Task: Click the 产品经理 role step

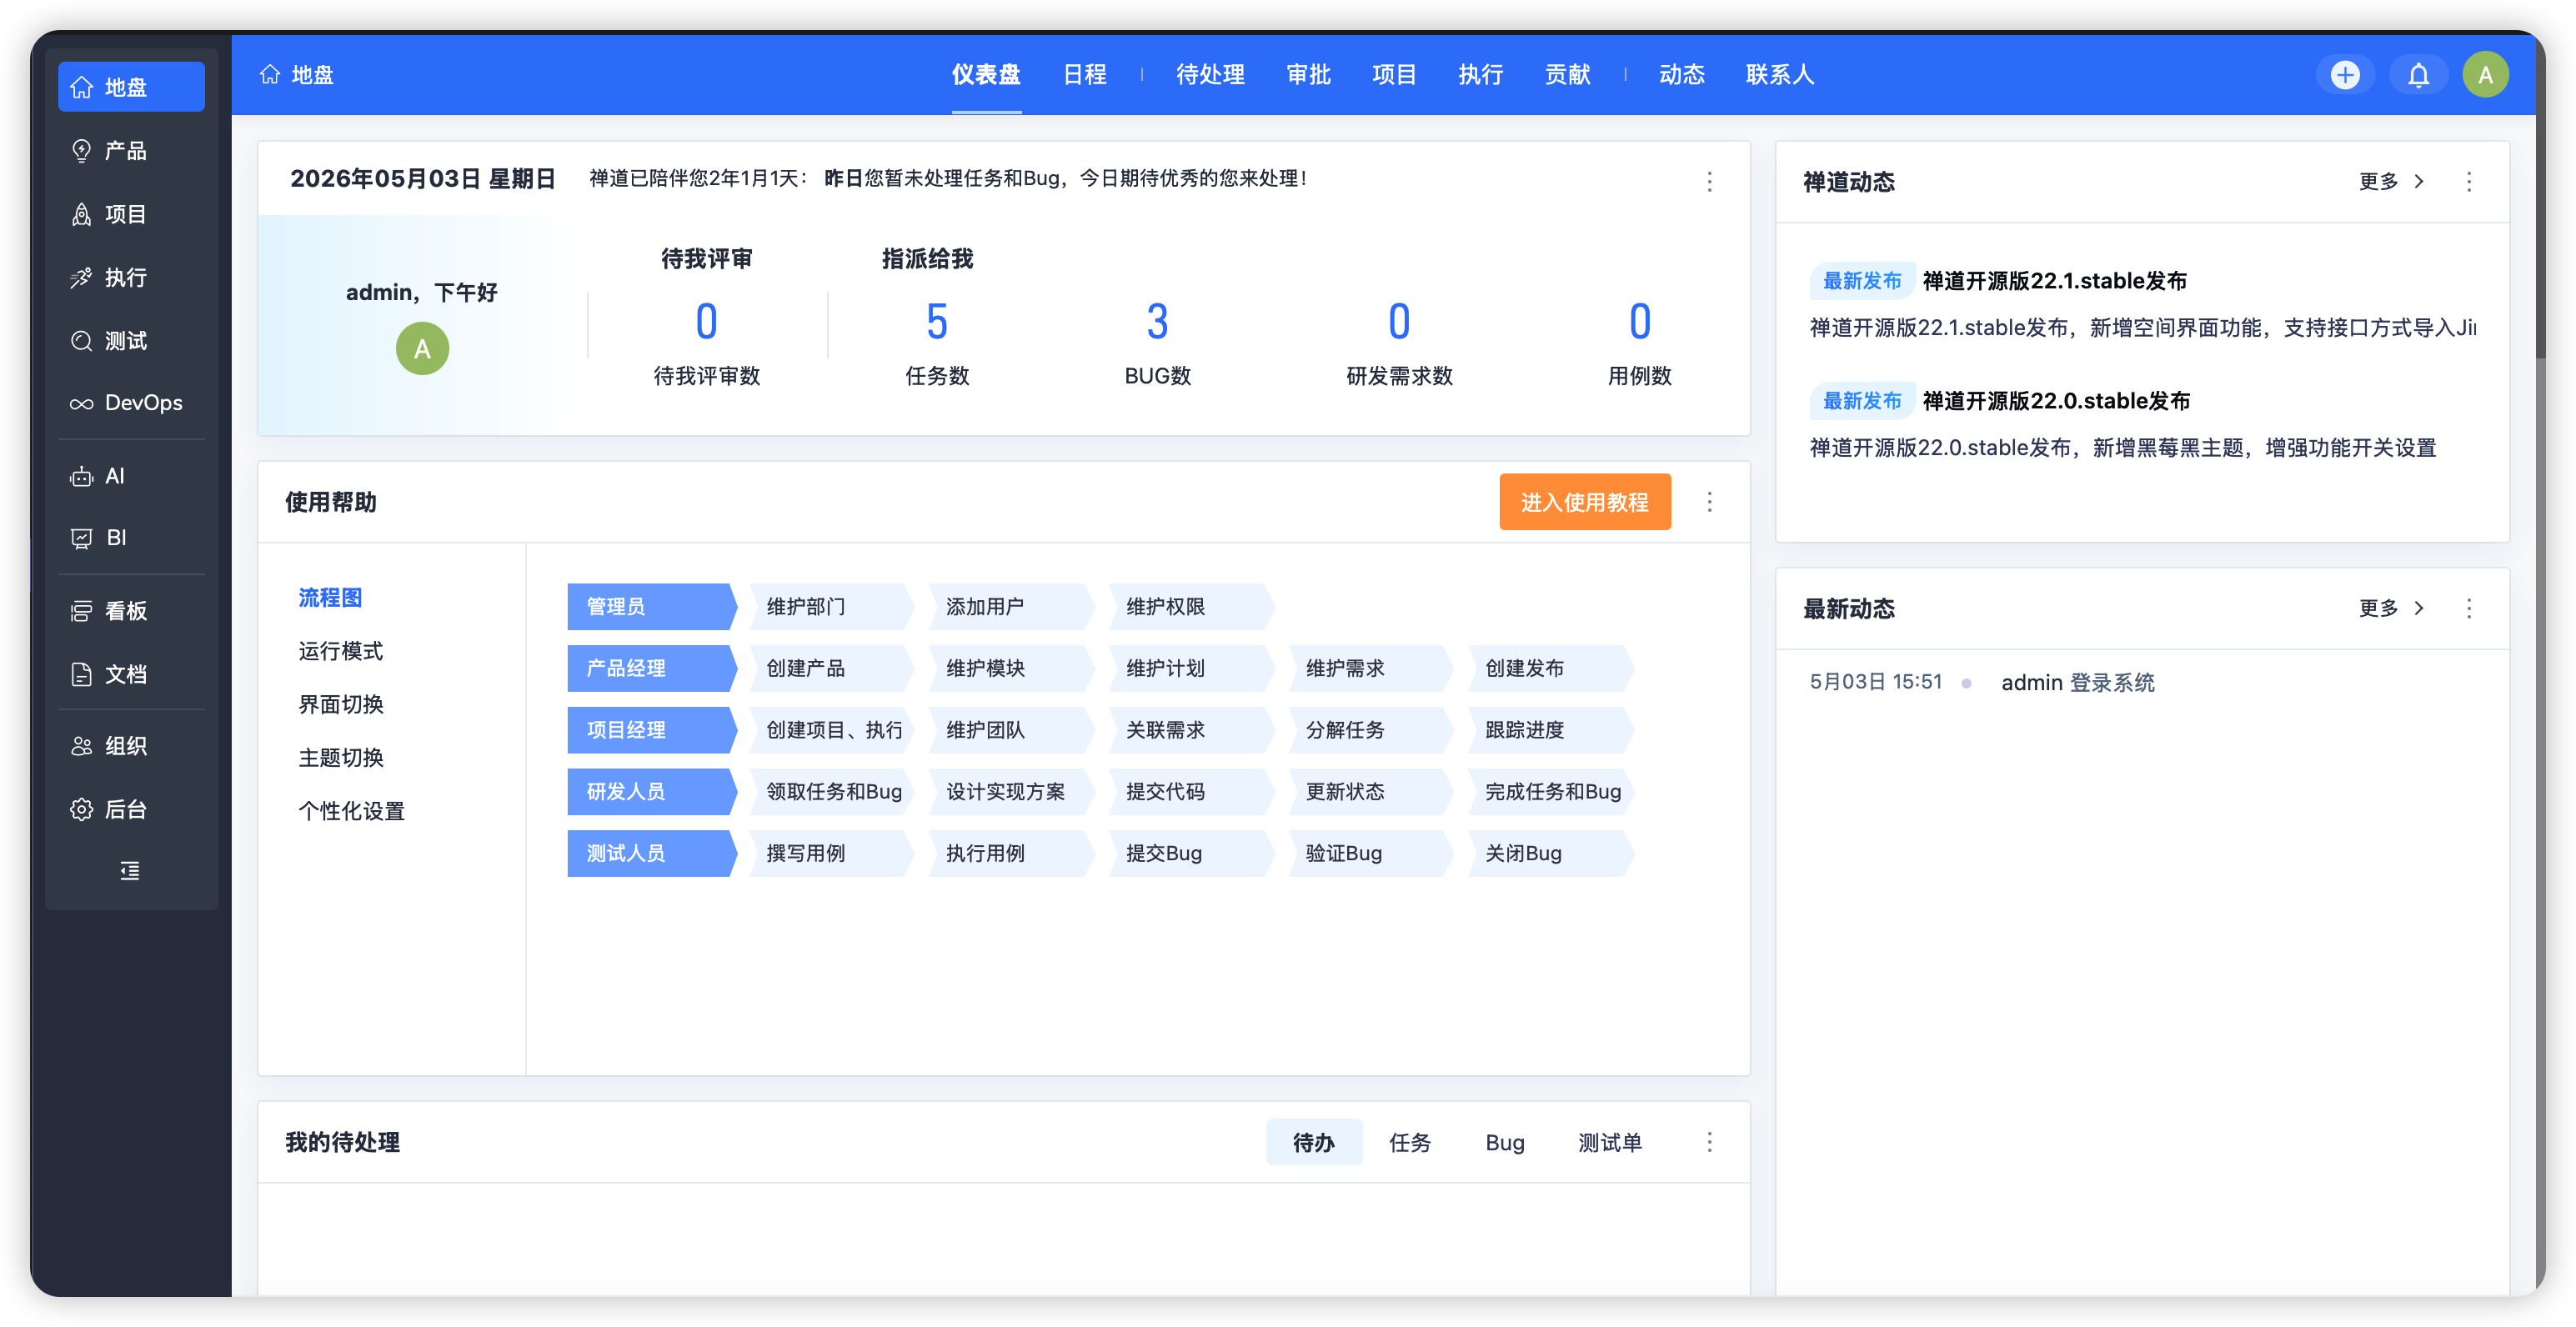Action: pos(651,668)
